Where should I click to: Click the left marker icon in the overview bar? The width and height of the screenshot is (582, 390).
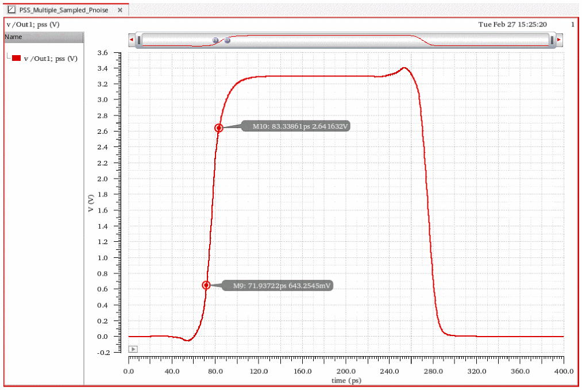tap(215, 40)
